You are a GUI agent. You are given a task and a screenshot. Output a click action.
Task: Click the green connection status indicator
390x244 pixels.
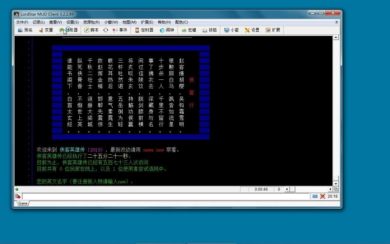point(17,189)
